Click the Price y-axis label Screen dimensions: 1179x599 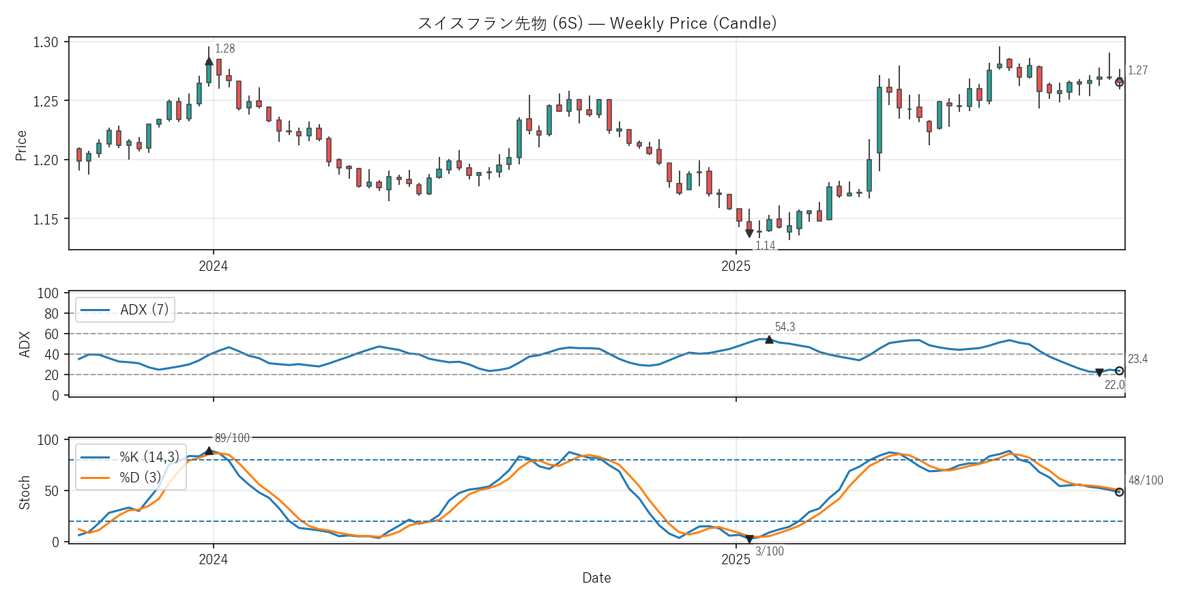tap(21, 145)
